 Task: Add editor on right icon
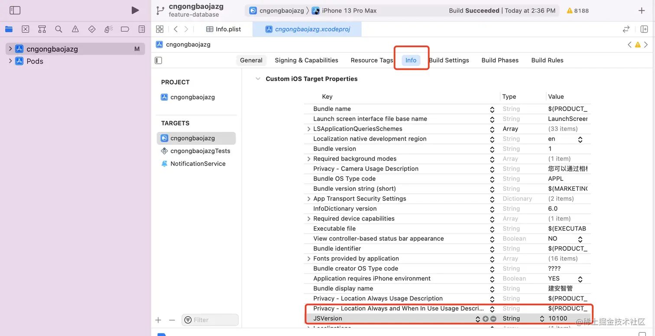[x=644, y=29]
